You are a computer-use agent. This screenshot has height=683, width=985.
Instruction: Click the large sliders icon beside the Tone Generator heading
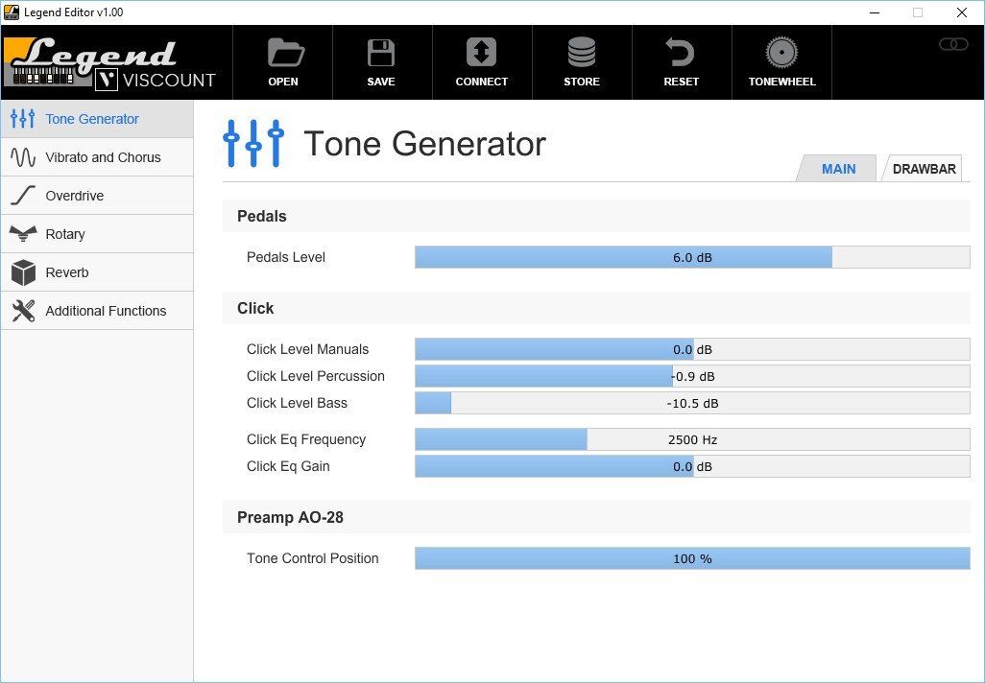click(x=253, y=143)
